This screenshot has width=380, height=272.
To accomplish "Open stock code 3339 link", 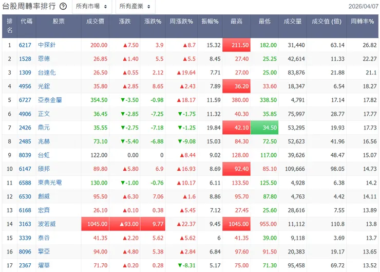I will coord(25,238).
